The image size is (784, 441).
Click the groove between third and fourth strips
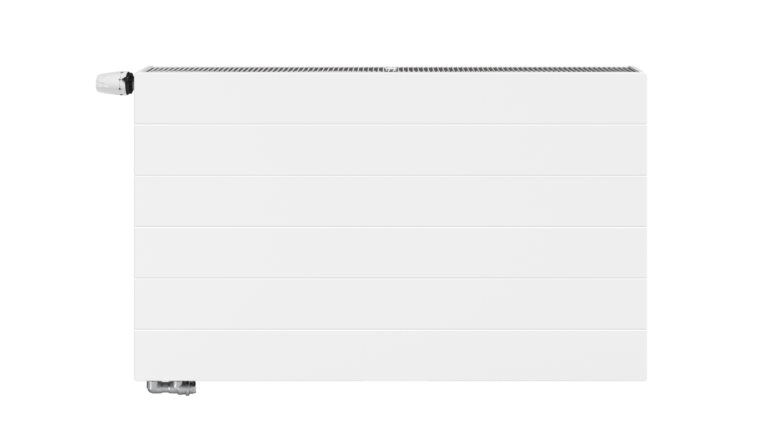coord(391,226)
